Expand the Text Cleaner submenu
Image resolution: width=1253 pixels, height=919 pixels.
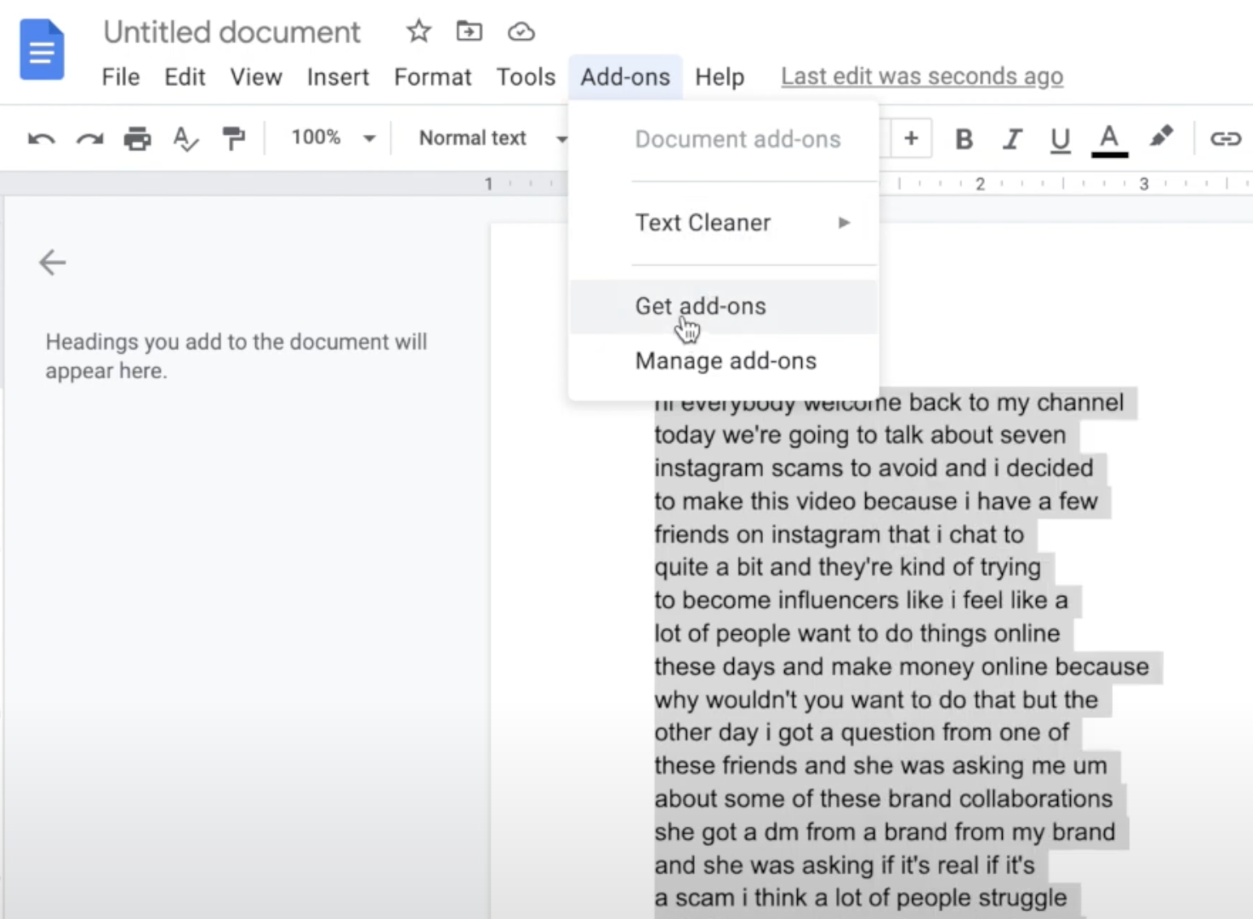[723, 222]
